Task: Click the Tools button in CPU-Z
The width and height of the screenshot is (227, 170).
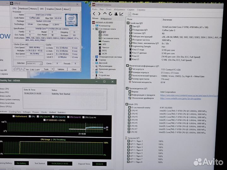Action: 46,69
